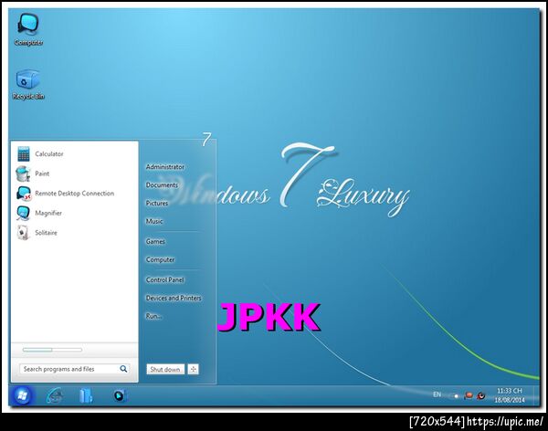Viewport: 548px width, 431px height.
Task: Click the small white dot tray icon
Action: pyautogui.click(x=456, y=396)
